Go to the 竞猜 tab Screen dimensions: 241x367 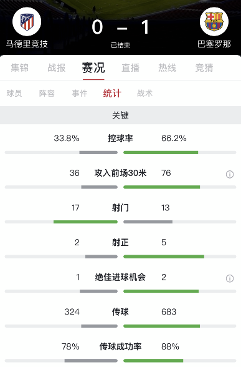click(204, 68)
